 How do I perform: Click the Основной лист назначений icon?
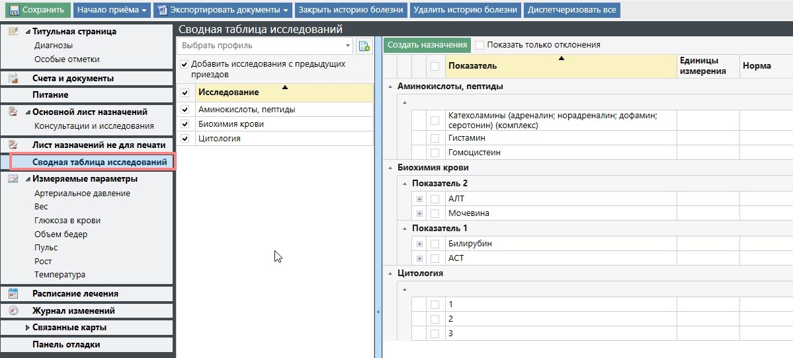[x=13, y=112]
